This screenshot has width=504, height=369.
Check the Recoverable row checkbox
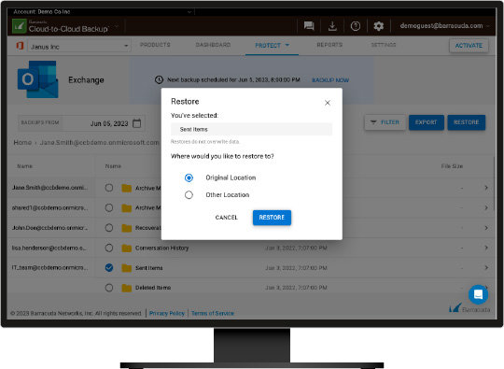pyautogui.click(x=109, y=228)
